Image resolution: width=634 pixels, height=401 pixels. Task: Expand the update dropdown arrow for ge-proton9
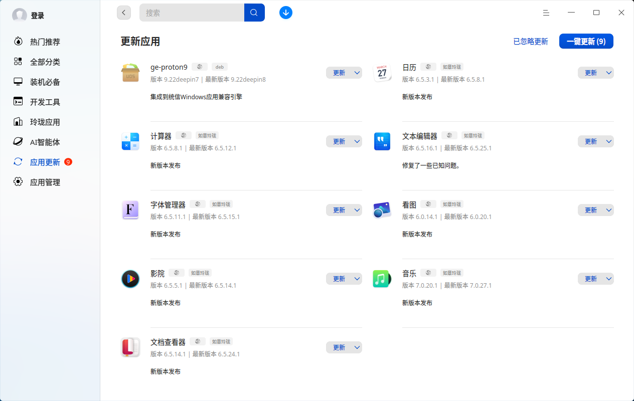[357, 73]
